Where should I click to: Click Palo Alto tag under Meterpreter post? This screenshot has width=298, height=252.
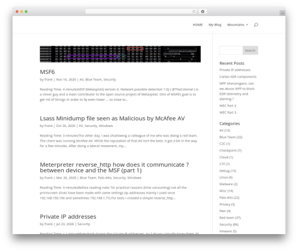point(104,178)
